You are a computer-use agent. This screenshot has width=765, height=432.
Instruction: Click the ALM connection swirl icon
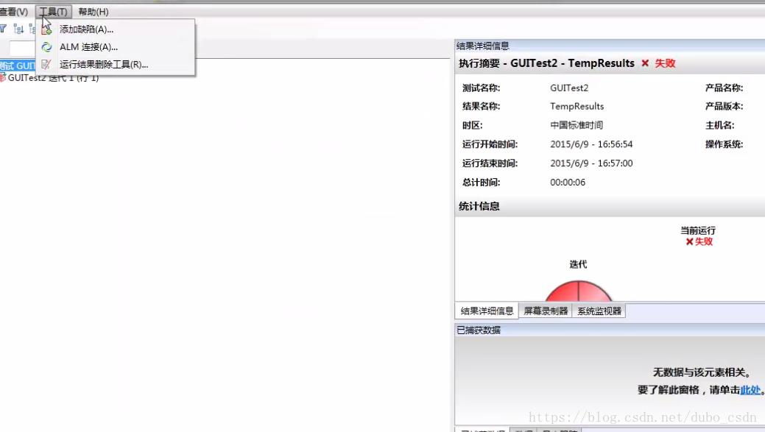pos(46,47)
